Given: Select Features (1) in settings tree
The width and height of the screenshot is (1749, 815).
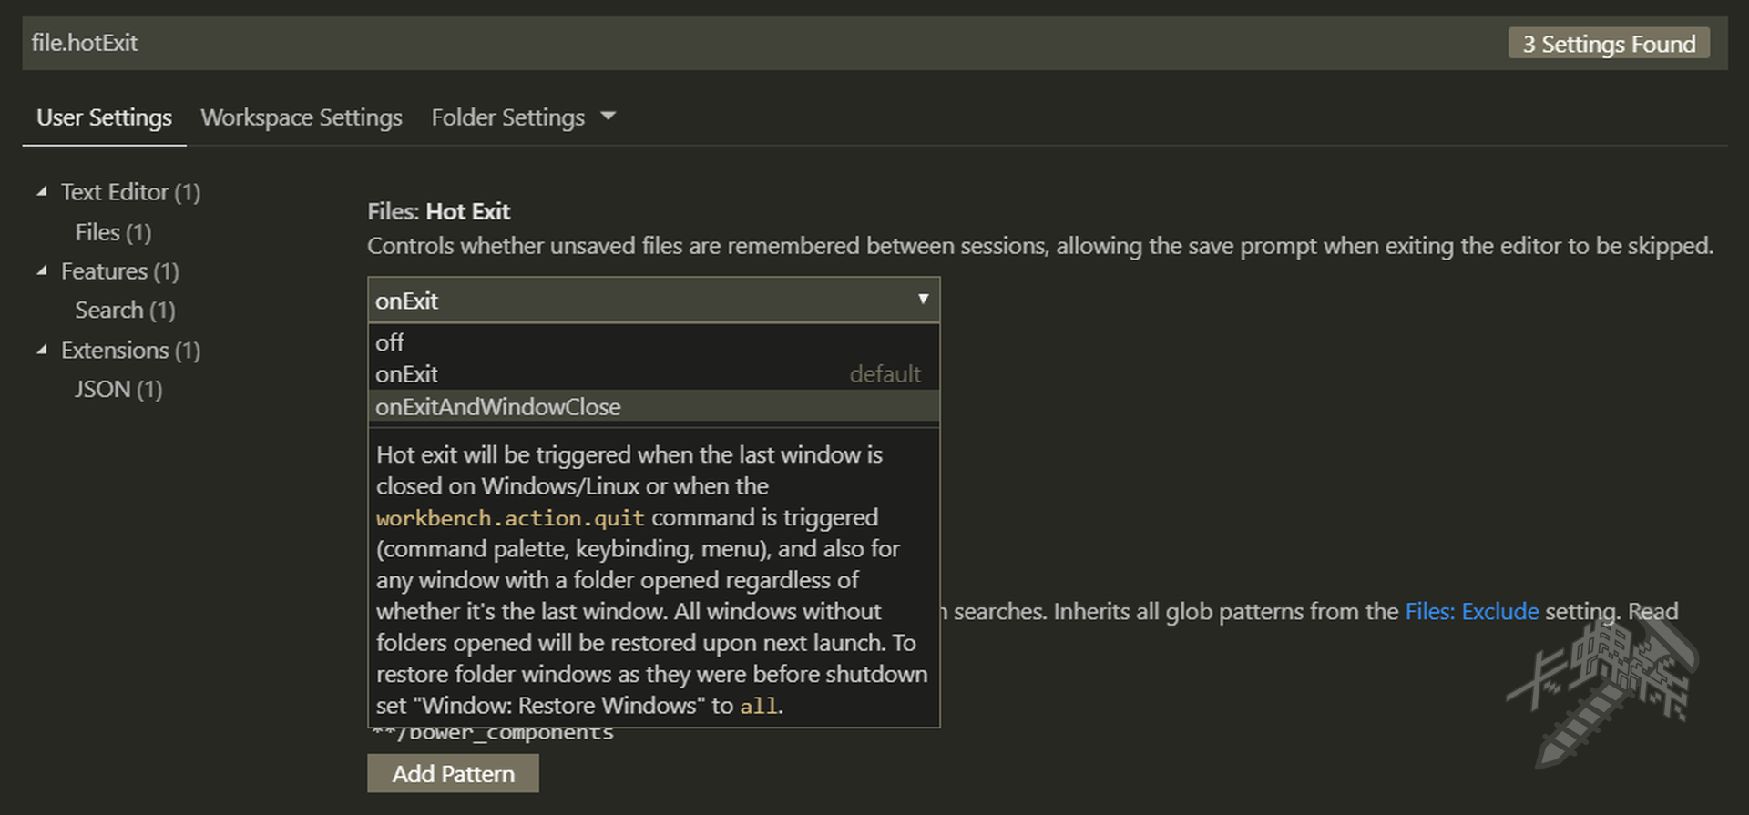Looking at the screenshot, I should pyautogui.click(x=119, y=271).
